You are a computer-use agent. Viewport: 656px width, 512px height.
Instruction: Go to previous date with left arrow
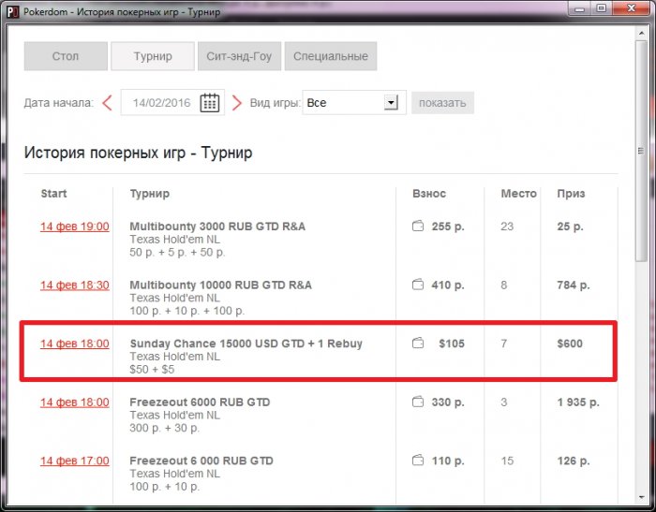[107, 103]
